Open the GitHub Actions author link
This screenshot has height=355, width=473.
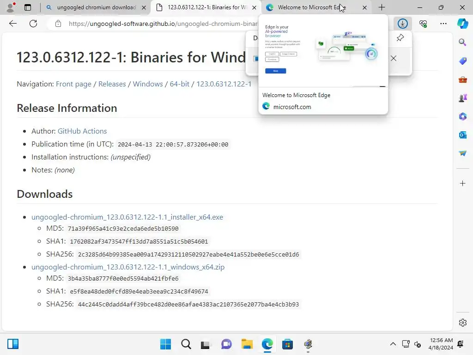point(82,131)
